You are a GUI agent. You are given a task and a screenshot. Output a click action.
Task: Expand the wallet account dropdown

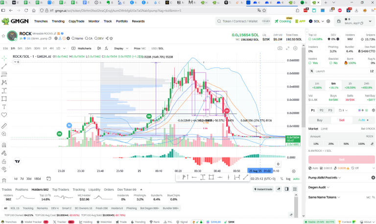(370, 21)
